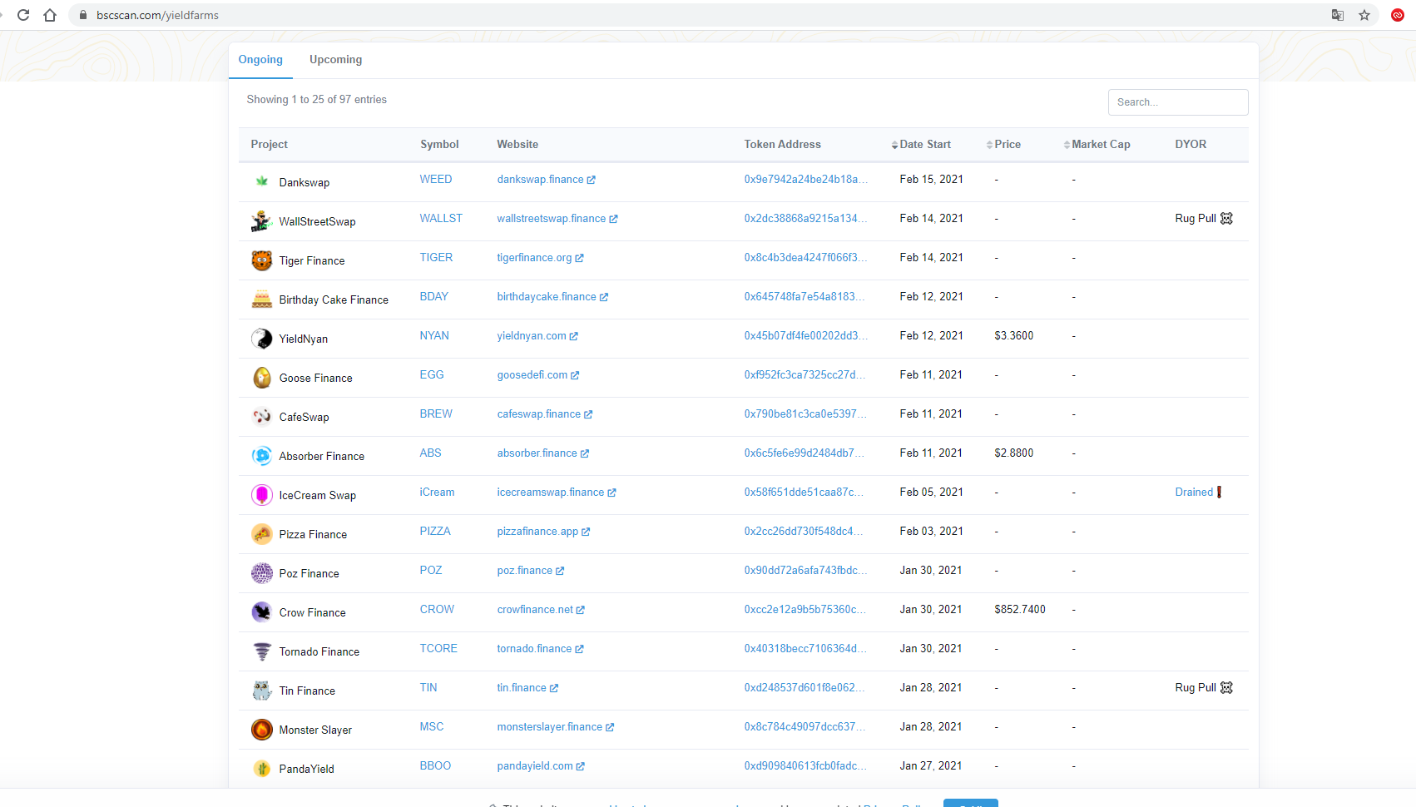Image resolution: width=1416 pixels, height=807 pixels.
Task: Open the tigerfinance.org website link
Action: pos(541,257)
